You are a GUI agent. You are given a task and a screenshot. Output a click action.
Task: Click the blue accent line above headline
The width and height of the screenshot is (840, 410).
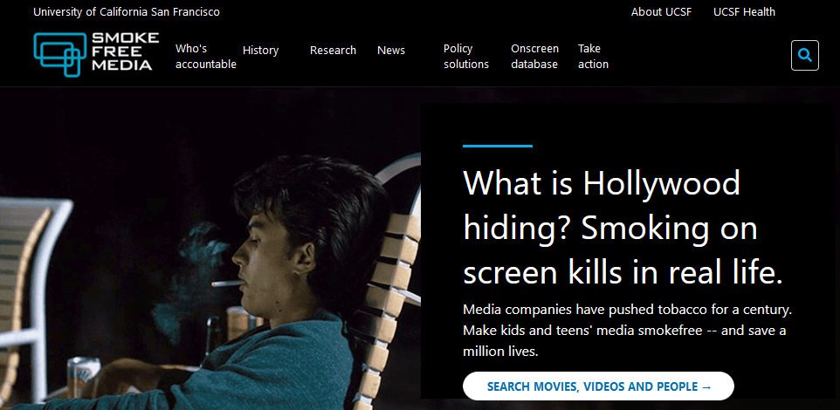[498, 146]
